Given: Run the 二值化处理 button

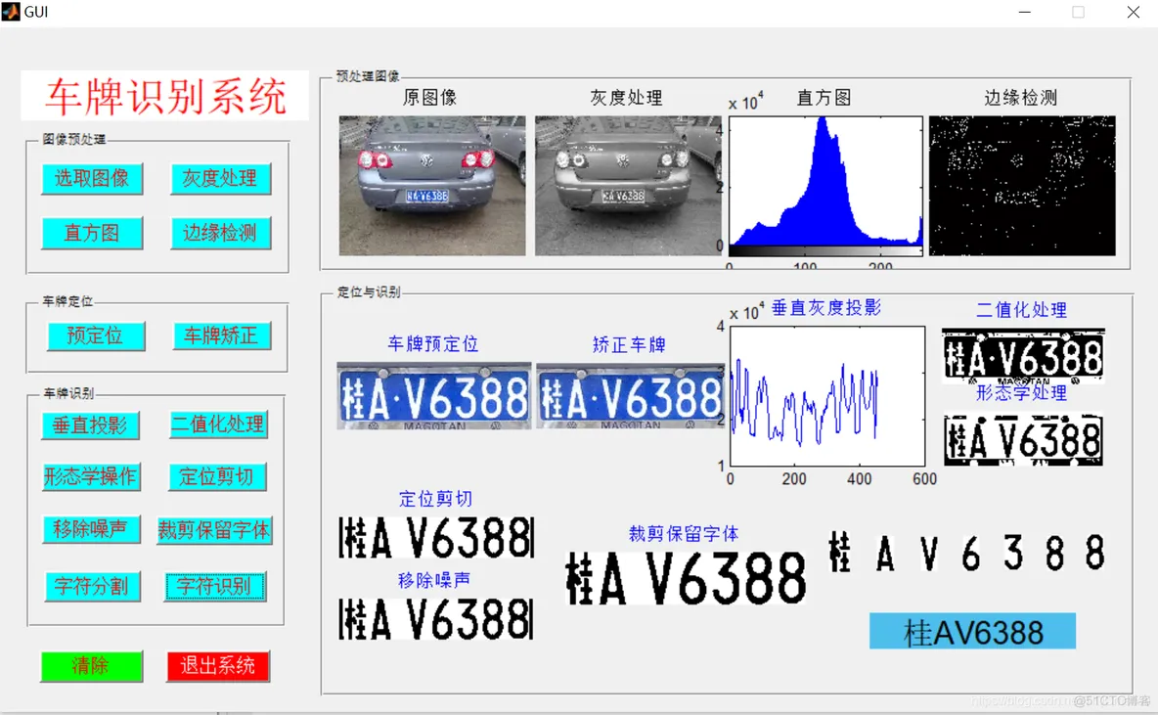Looking at the screenshot, I should pyautogui.click(x=218, y=425).
